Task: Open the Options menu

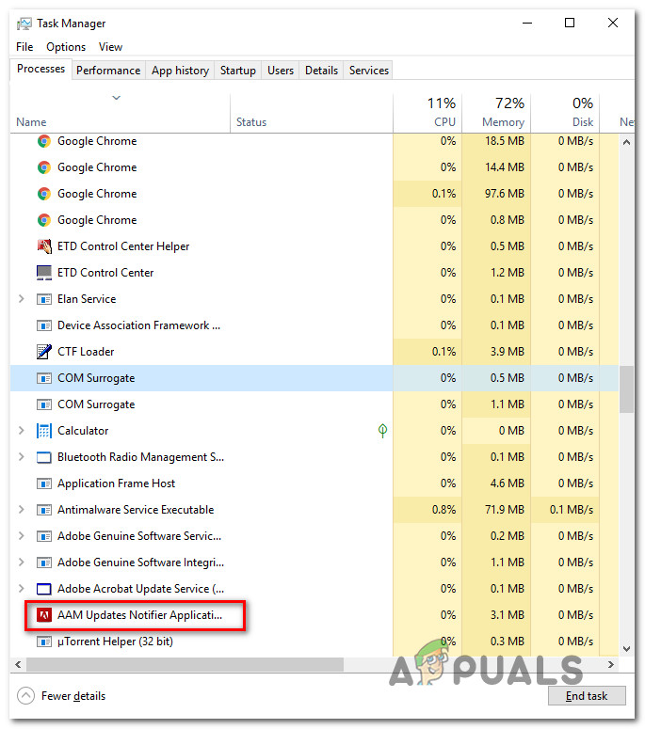Action: click(66, 47)
